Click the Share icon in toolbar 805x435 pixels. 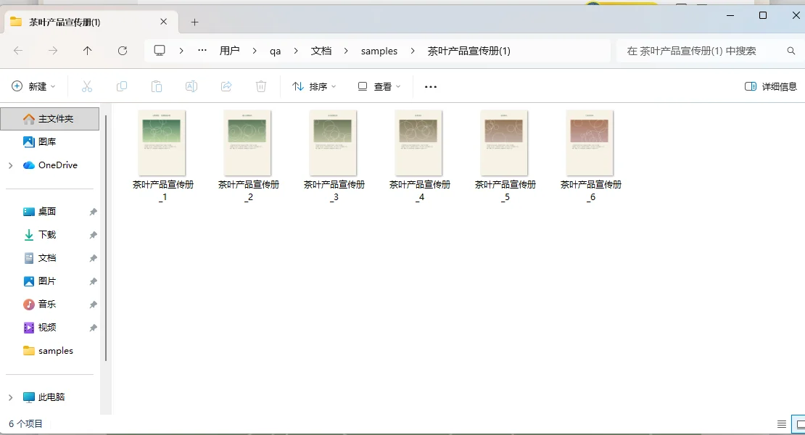[226, 87]
